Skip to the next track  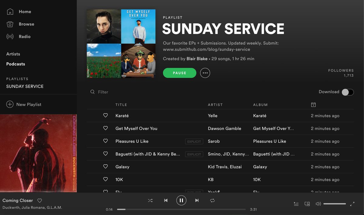tap(197, 200)
